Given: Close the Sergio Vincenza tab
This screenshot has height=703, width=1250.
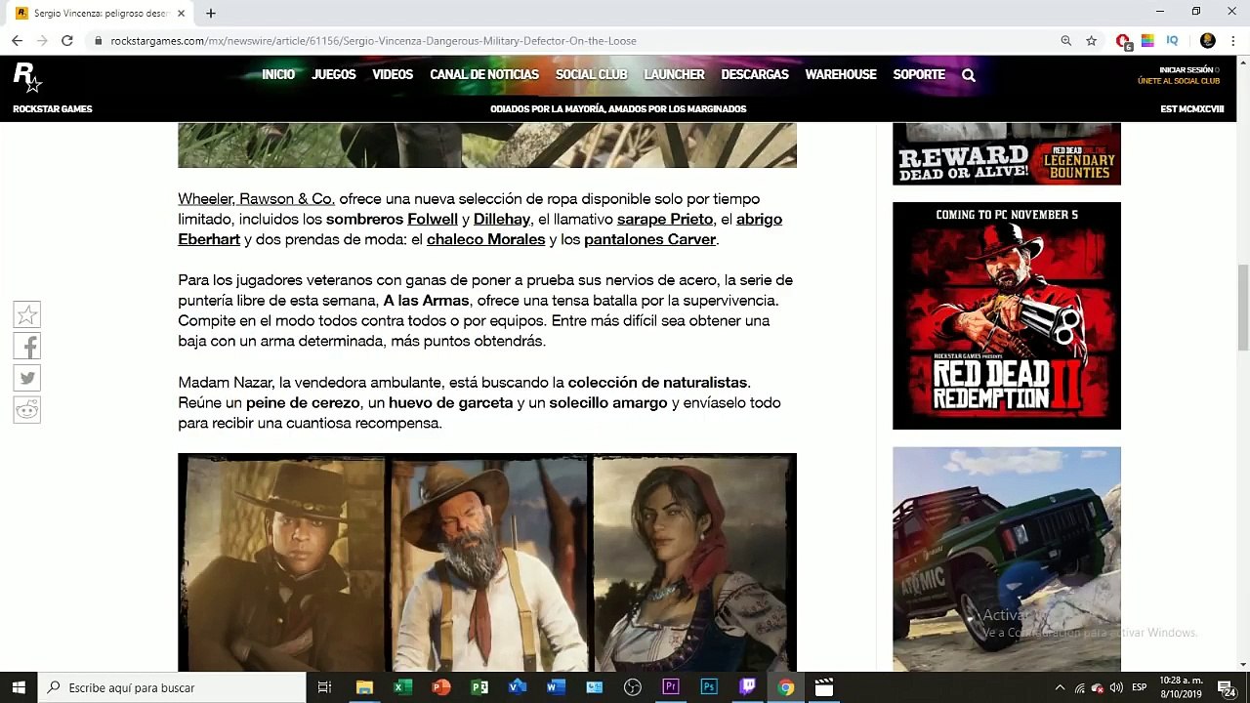Looking at the screenshot, I should pyautogui.click(x=181, y=14).
